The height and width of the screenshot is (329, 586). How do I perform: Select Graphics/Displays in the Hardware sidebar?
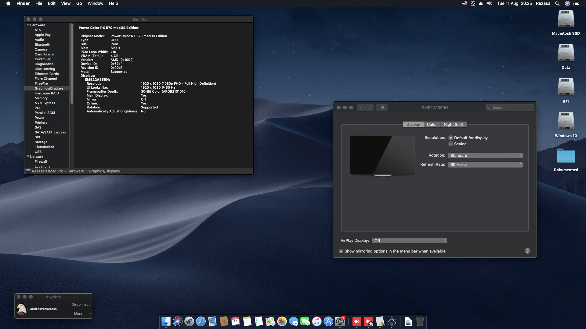coord(49,88)
